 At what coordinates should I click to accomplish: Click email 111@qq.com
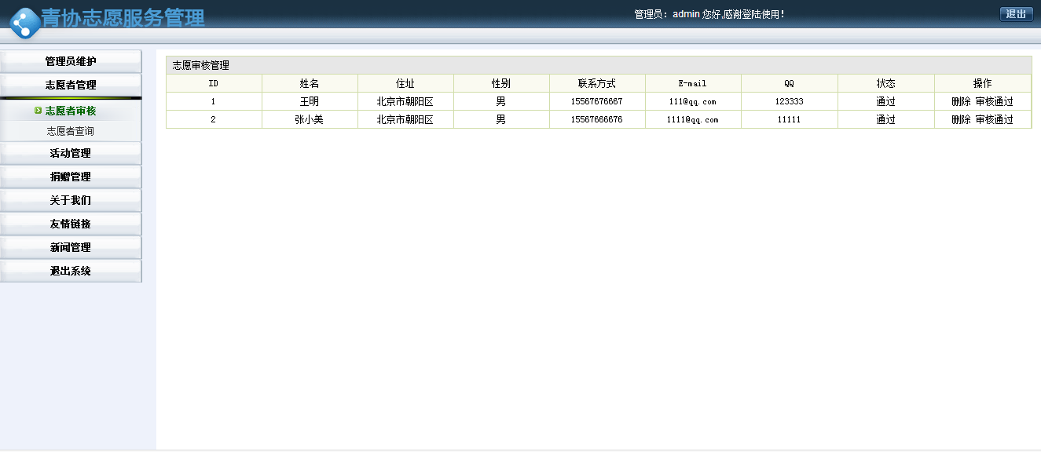(693, 101)
